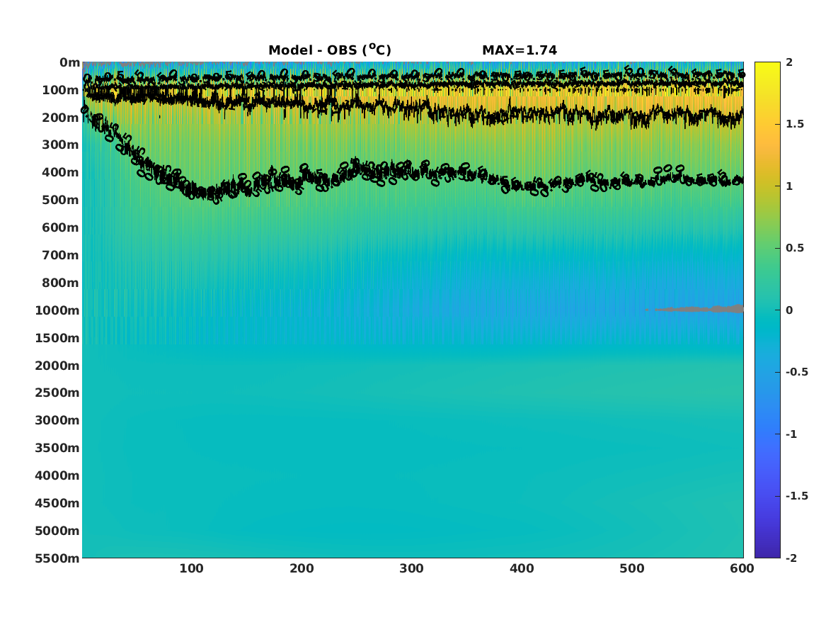This screenshot has height=620, width=826.
Task: Click the '100m' depth axis label
Action: pyautogui.click(x=61, y=90)
